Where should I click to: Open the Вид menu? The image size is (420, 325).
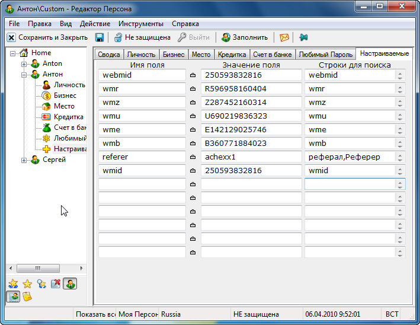(66, 24)
